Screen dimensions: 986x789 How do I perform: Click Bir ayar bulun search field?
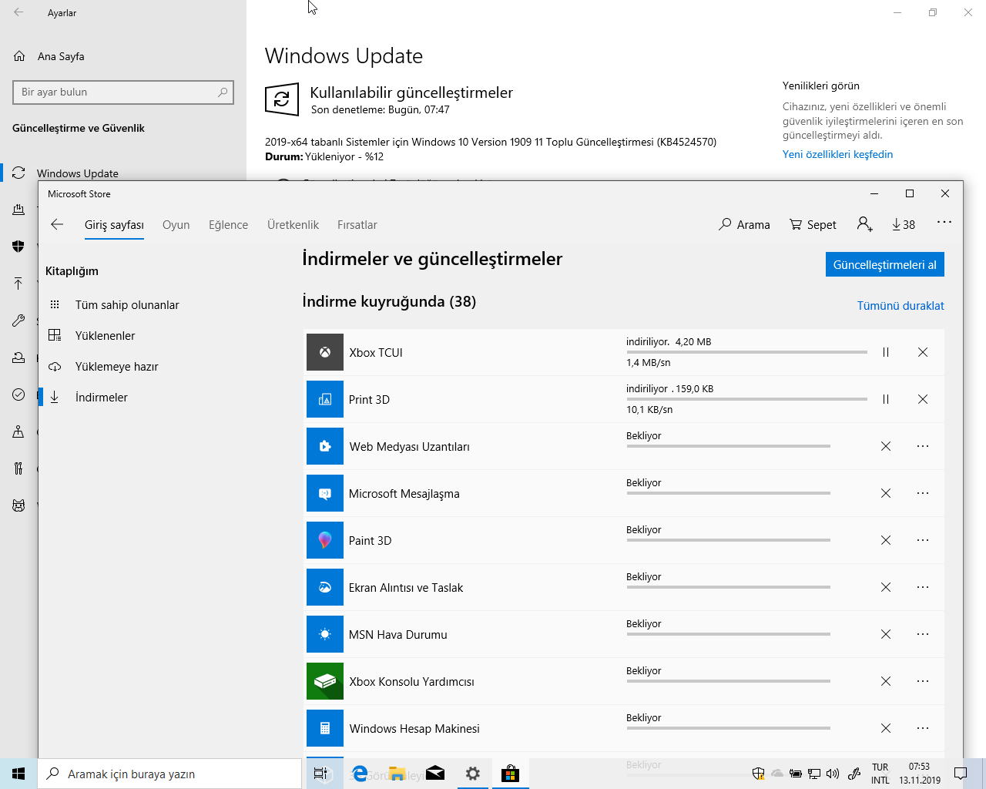point(123,92)
